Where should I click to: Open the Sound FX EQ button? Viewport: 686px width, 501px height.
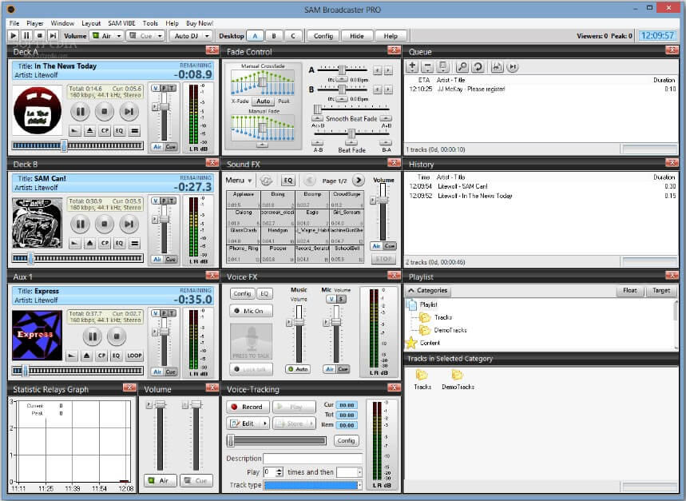287,181
